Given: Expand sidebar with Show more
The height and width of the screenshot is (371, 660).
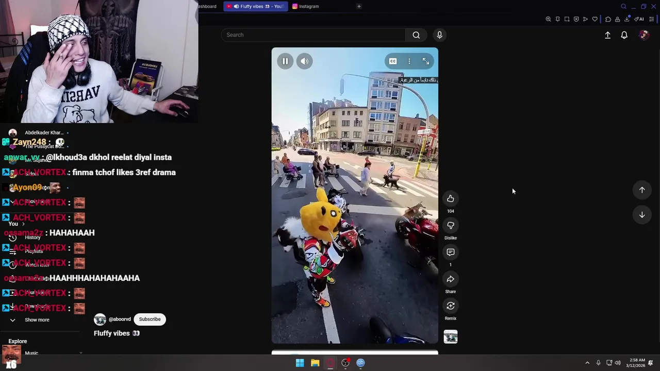Looking at the screenshot, I should point(37,320).
